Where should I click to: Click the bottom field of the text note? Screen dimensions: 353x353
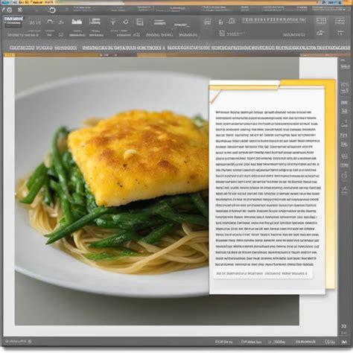(263, 273)
